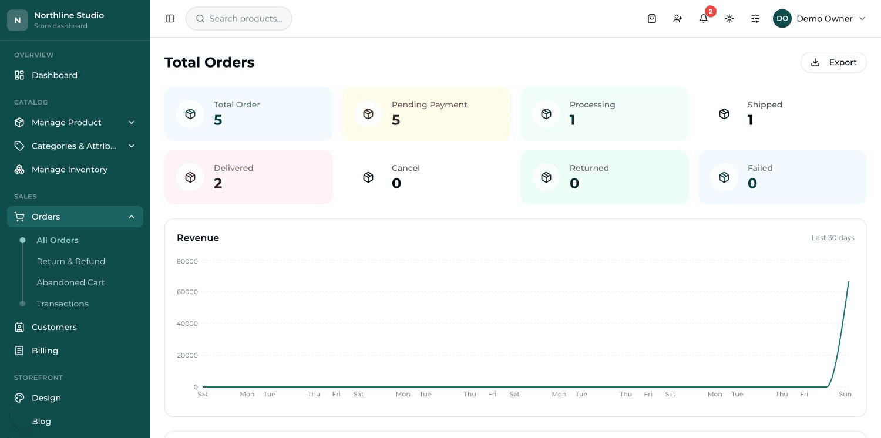Viewport: 881px width, 438px height.
Task: Collapse the Orders submenu chevron
Action: (x=132, y=217)
